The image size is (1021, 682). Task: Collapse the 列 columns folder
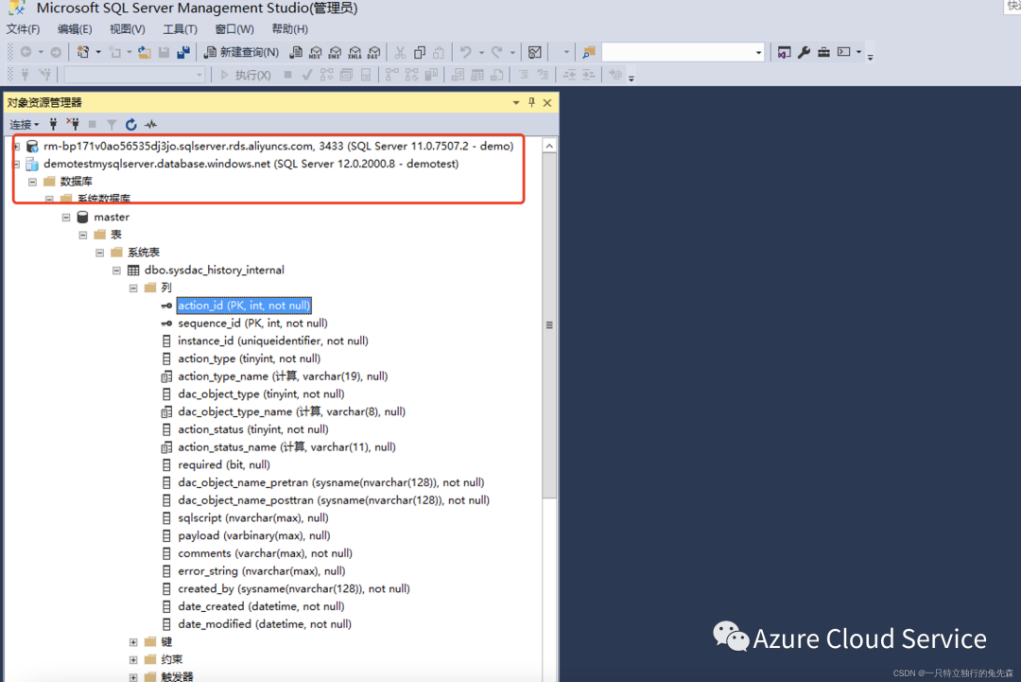pyautogui.click(x=133, y=288)
